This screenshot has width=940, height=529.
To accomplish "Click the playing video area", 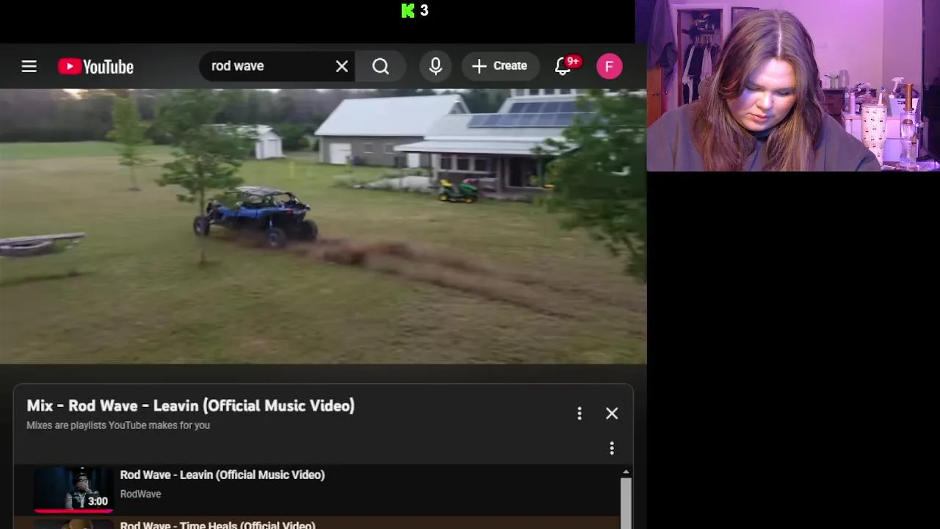I will [323, 226].
